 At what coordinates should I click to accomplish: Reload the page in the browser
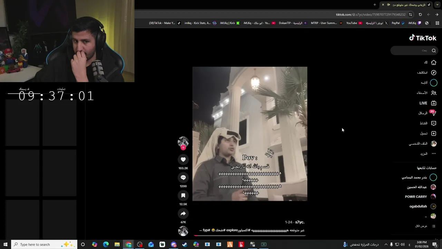420,15
